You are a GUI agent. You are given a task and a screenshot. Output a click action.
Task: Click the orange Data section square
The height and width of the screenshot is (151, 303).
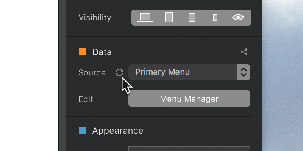(x=83, y=52)
